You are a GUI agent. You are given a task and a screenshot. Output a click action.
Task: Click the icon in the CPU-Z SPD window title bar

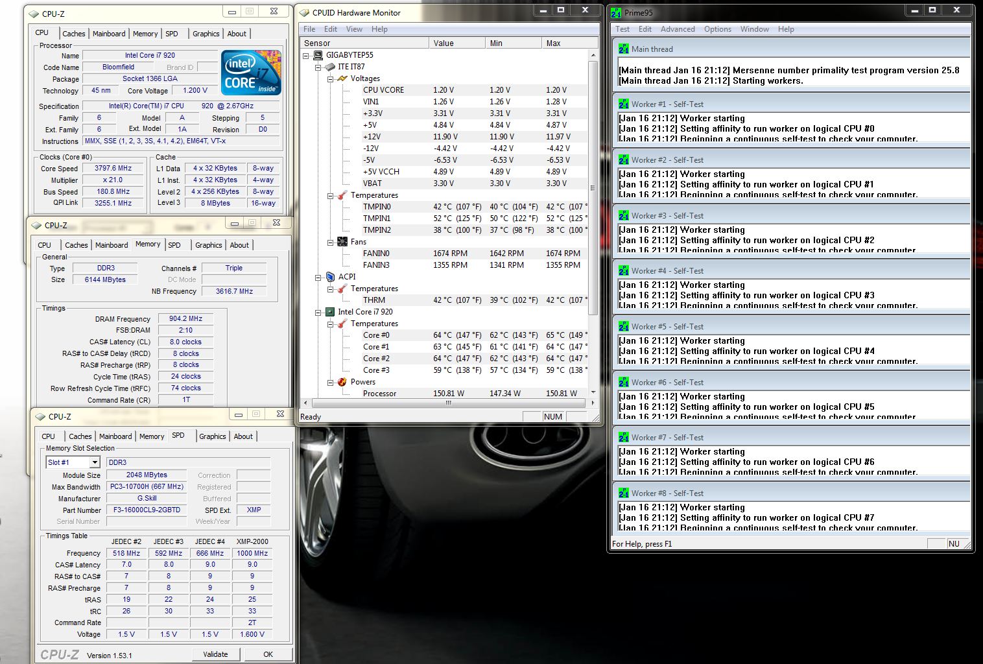point(40,416)
